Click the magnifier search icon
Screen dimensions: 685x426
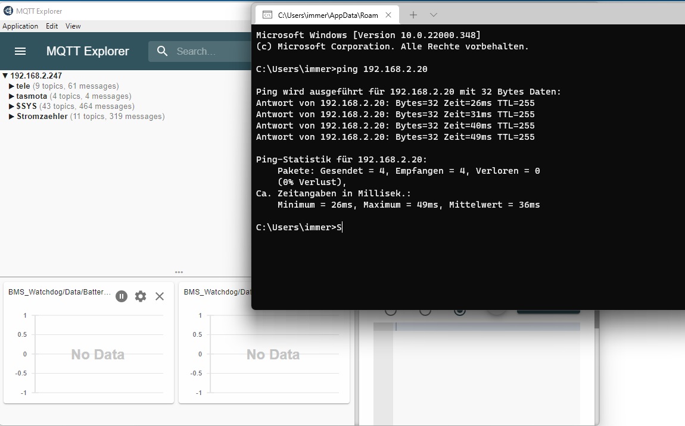click(x=162, y=51)
